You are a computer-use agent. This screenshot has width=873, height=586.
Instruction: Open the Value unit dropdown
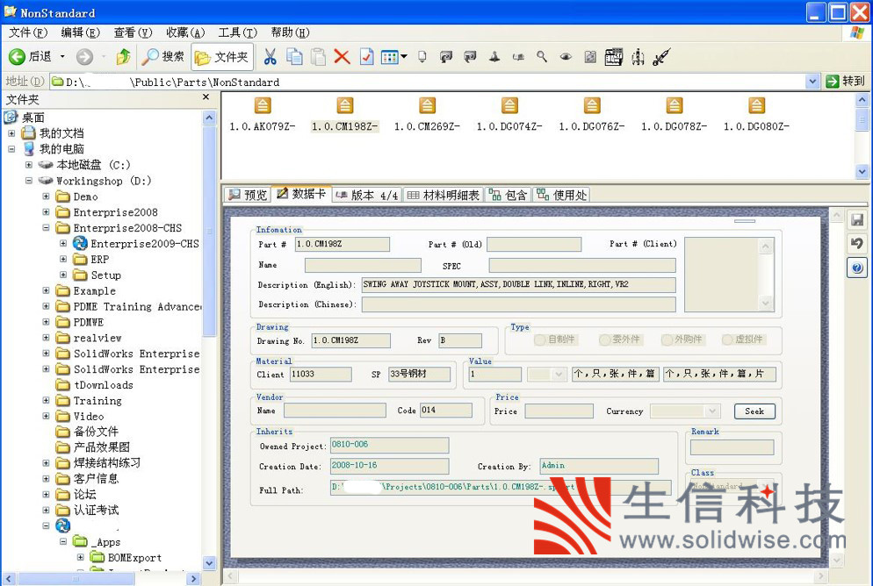click(559, 375)
